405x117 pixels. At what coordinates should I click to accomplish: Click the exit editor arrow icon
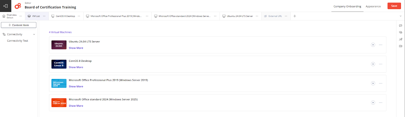coord(6,6)
